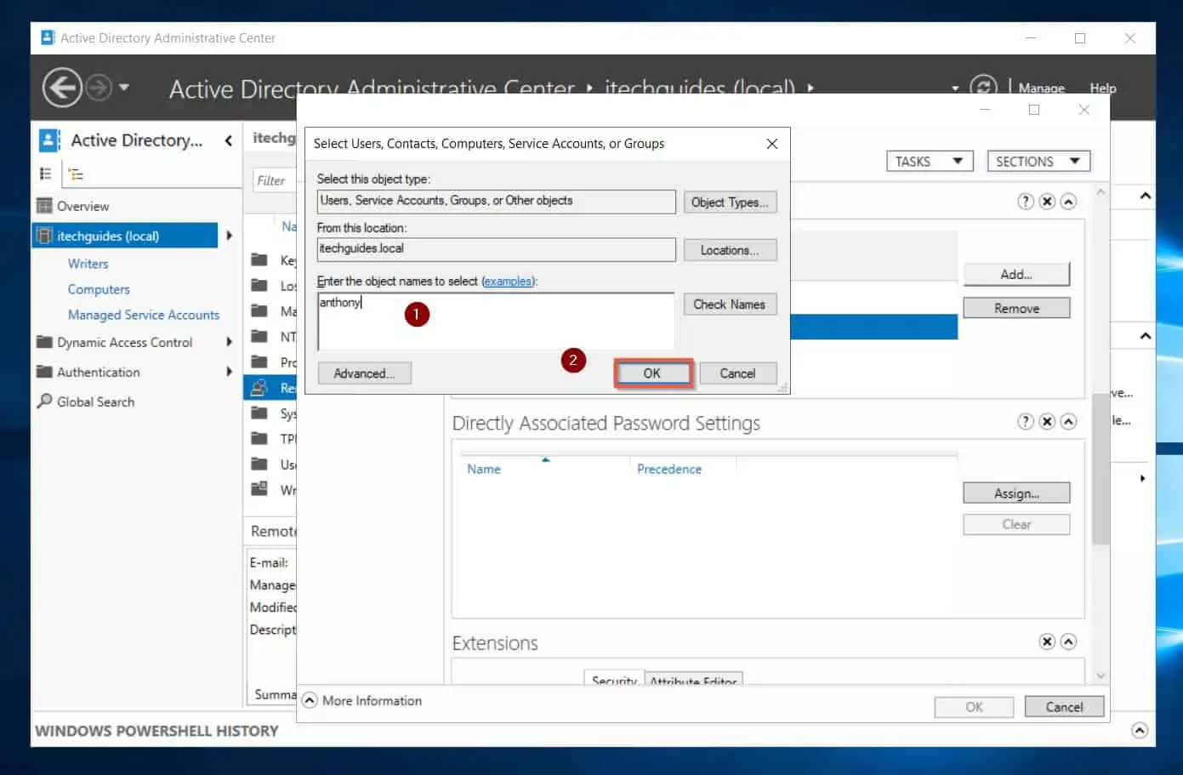This screenshot has width=1183, height=775.
Task: Expand the itechguides (local) submenu arrow
Action: 229,236
